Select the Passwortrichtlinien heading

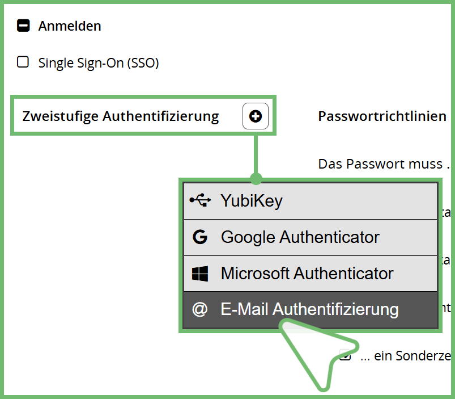tap(382, 116)
